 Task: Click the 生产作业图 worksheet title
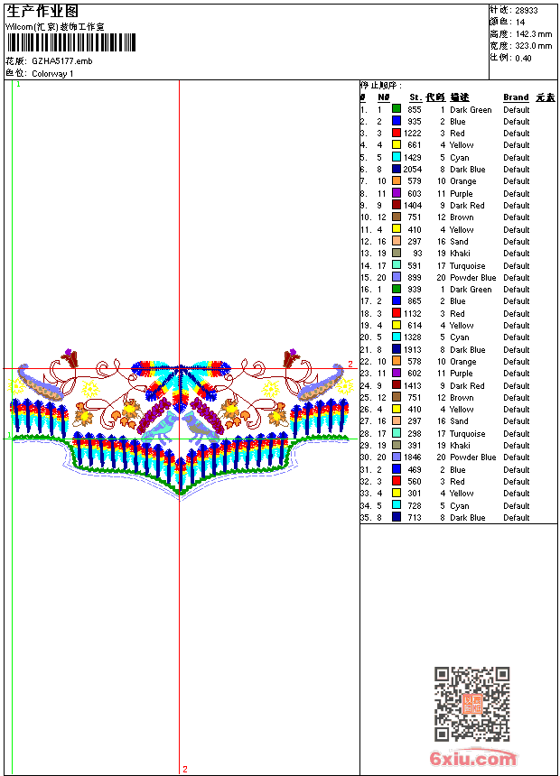coord(42,11)
